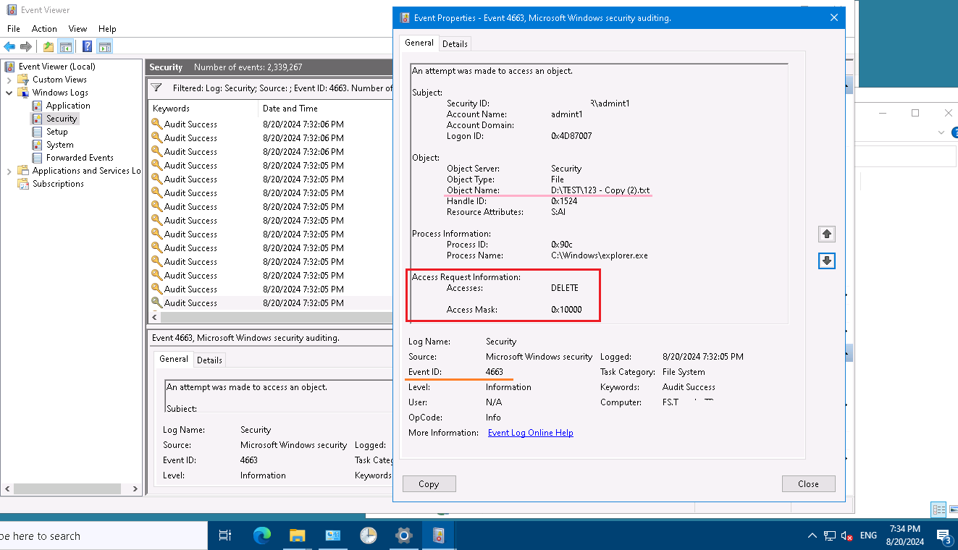
Task: Click the Close button in dialog
Action: (x=808, y=484)
